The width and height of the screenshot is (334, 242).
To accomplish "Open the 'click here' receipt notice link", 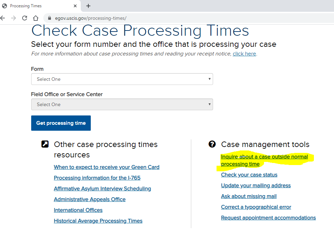I will [244, 54].
